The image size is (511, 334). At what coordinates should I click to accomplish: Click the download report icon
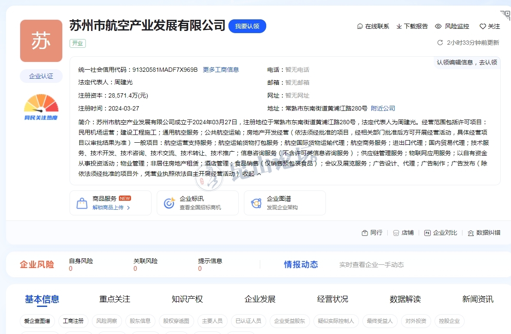pyautogui.click(x=399, y=26)
